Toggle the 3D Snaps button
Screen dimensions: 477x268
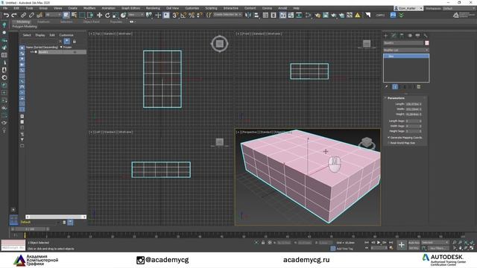175,15
